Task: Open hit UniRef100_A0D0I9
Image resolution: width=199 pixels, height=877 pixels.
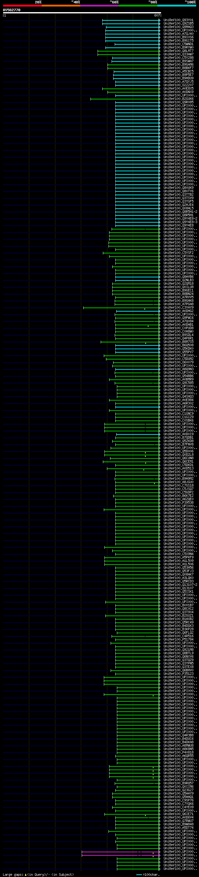Action: [x=178, y=434]
